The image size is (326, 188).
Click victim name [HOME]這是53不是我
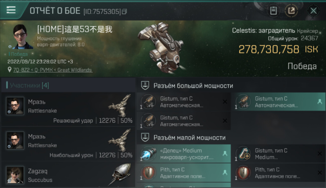(74, 29)
